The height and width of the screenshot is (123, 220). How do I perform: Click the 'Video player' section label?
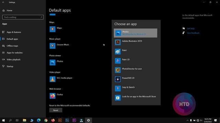(x=55, y=72)
